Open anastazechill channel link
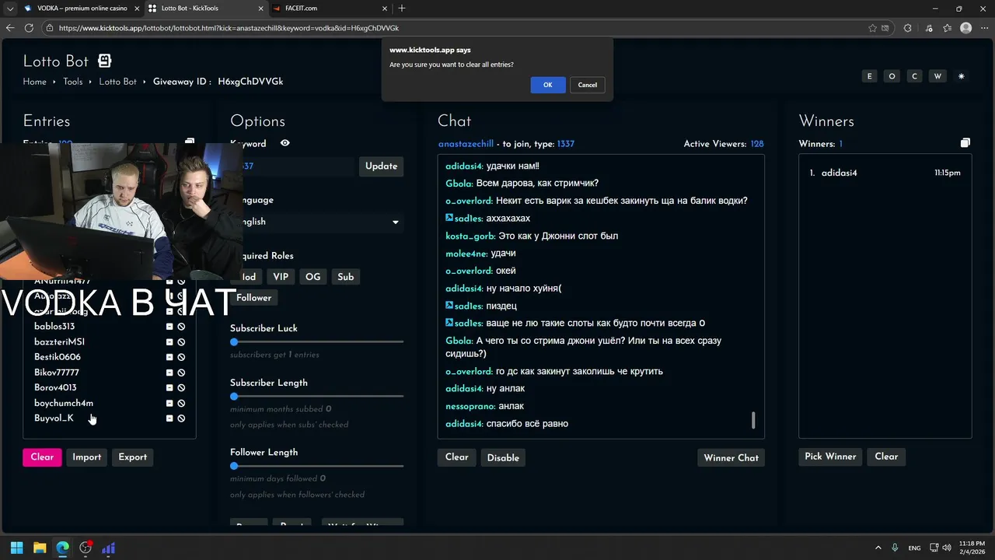This screenshot has width=995, height=560. (x=466, y=144)
